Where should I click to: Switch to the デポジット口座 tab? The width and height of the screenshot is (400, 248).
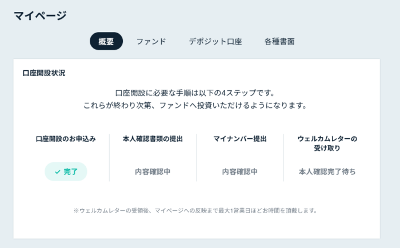coord(215,41)
